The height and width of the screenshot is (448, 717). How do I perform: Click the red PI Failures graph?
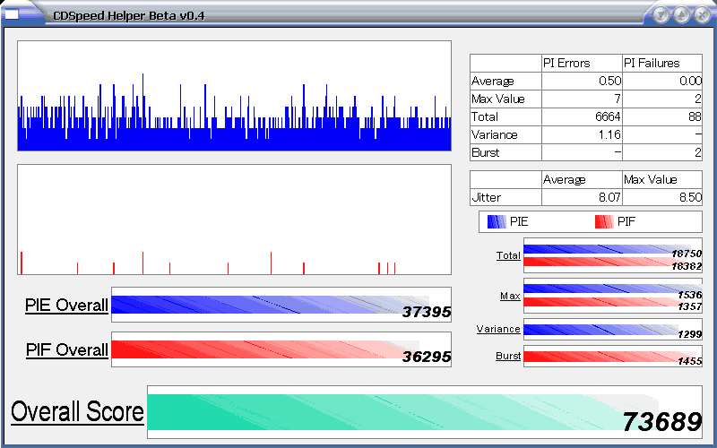point(234,220)
